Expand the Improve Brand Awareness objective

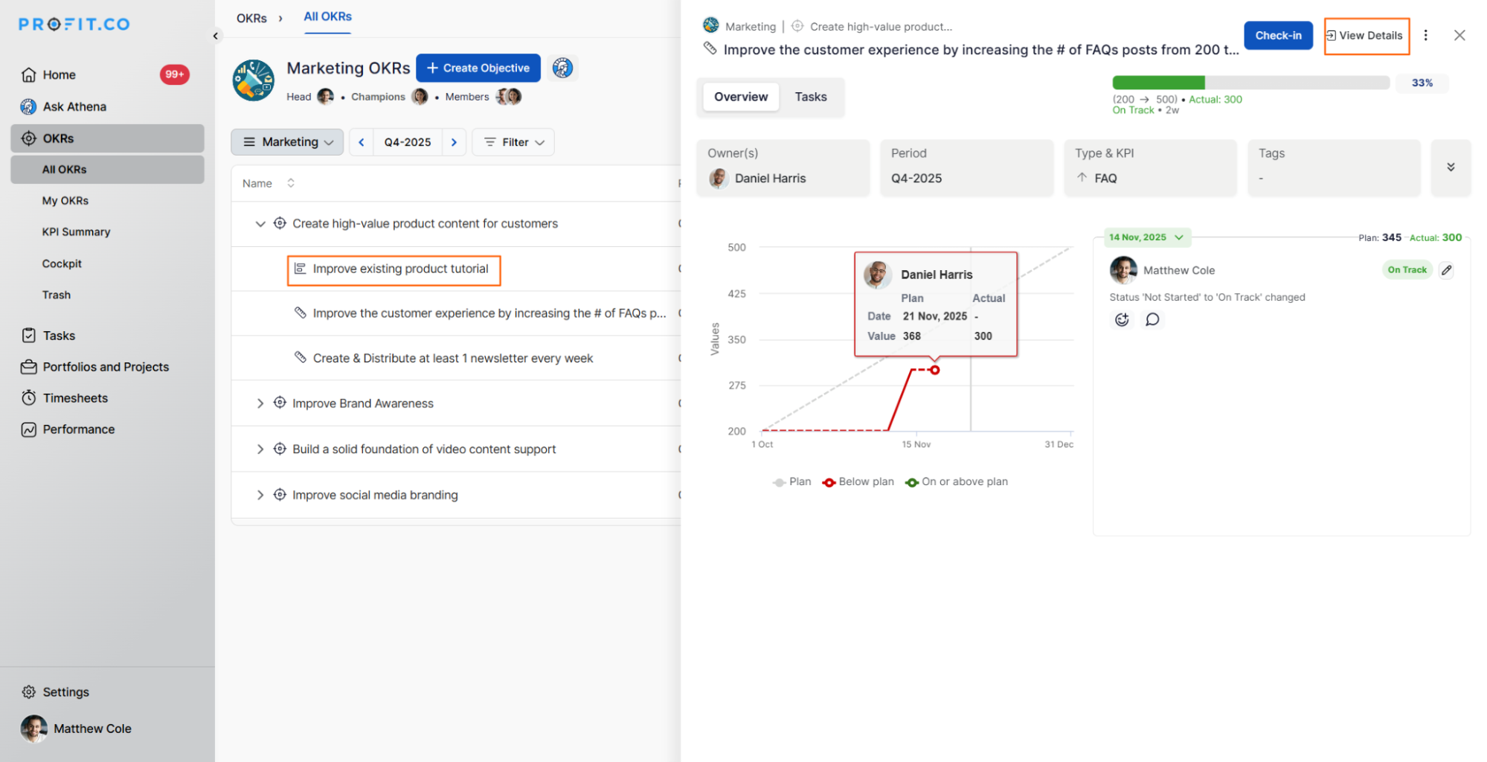click(x=260, y=403)
